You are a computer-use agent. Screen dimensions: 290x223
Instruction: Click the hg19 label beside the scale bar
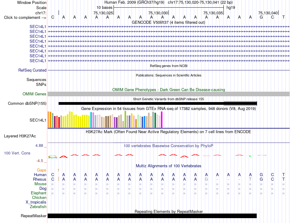pyautogui.click(x=231, y=8)
